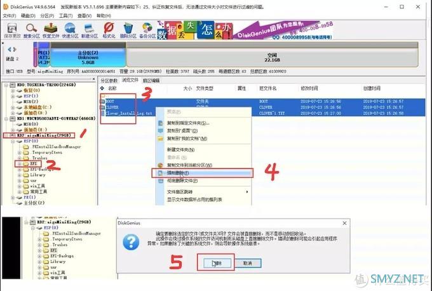Expand the PE(1) partition node in tree
The width and height of the screenshot is (432, 291).
pyautogui.click(x=13, y=198)
